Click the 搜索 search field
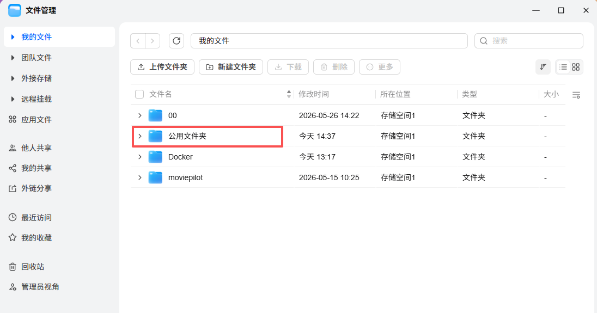 529,41
